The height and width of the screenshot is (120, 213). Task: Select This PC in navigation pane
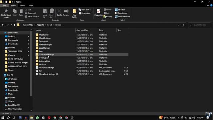click(x=10, y=75)
